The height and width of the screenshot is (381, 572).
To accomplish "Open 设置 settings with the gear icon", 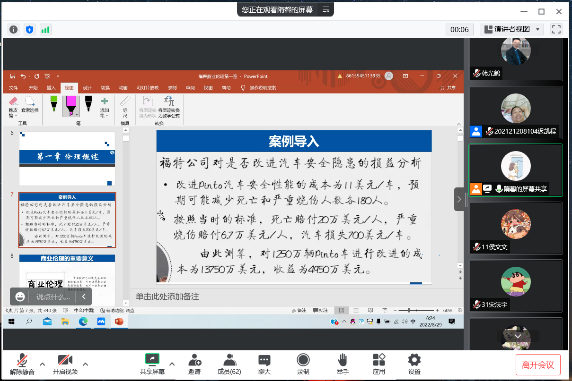I will (x=414, y=364).
